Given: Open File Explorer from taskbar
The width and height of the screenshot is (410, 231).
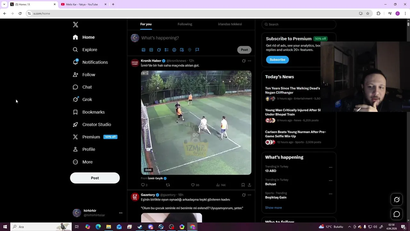Looking at the screenshot, I should pyautogui.click(x=109, y=227).
